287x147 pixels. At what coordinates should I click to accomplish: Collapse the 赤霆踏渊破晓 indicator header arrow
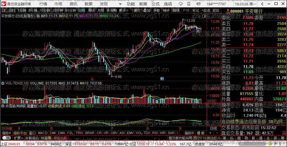click(x=3, y=106)
